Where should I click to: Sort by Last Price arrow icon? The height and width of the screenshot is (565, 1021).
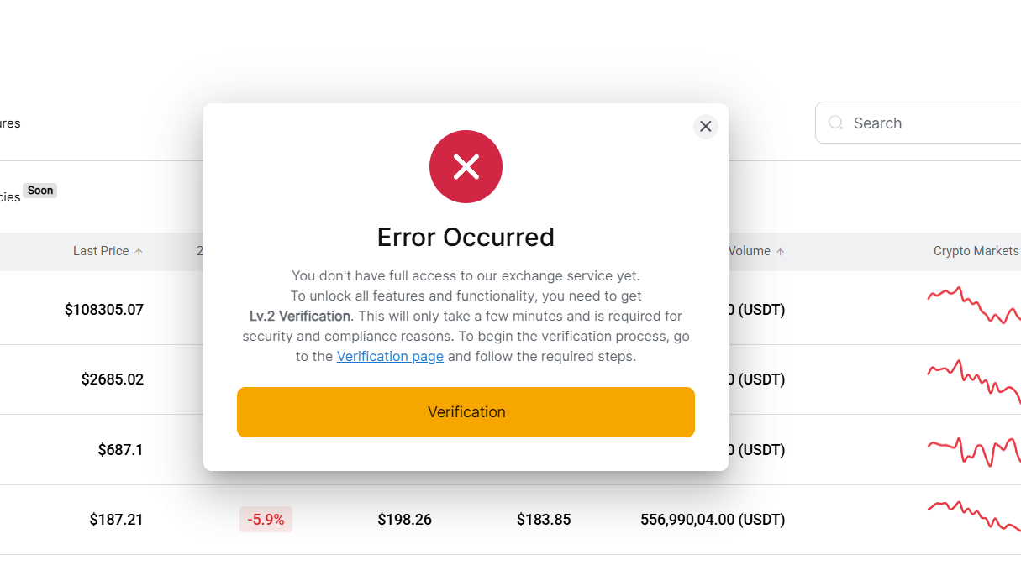click(139, 252)
